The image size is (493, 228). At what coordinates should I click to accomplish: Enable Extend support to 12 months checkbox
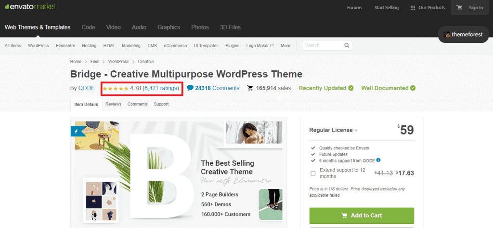(313, 173)
